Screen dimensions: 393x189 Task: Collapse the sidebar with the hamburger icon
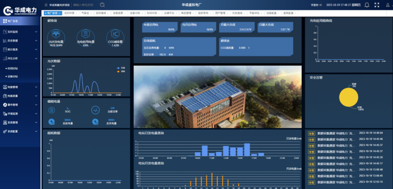46,5
